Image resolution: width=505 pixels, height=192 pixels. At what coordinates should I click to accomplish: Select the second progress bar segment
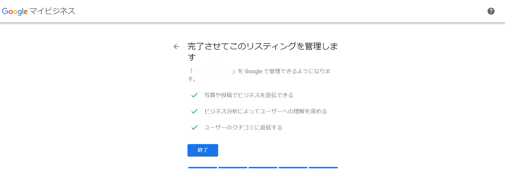(x=233, y=167)
